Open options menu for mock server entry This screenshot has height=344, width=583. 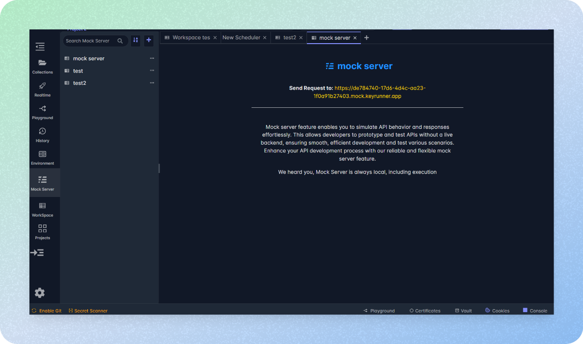[x=152, y=58]
